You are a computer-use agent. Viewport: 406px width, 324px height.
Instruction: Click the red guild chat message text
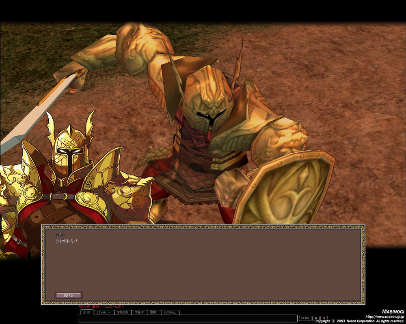pyautogui.click(x=101, y=307)
